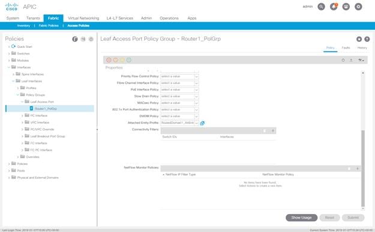The height and width of the screenshot is (232, 375).
Task: Open PoE Interface Policy dropdown
Action: click(x=196, y=90)
